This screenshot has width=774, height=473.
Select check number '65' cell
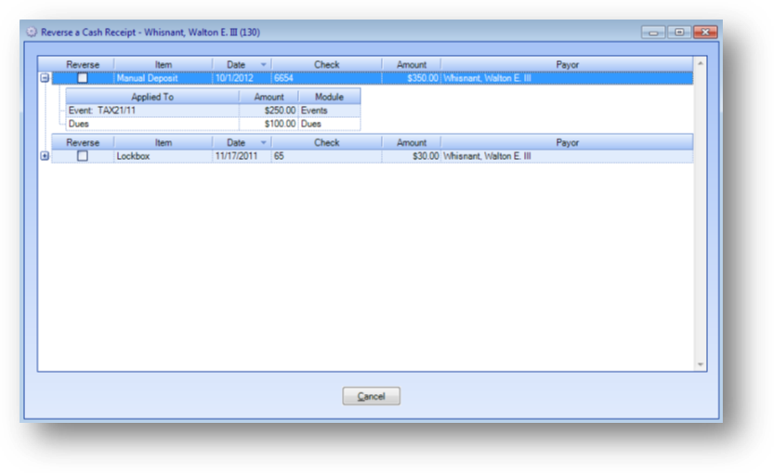(x=326, y=156)
